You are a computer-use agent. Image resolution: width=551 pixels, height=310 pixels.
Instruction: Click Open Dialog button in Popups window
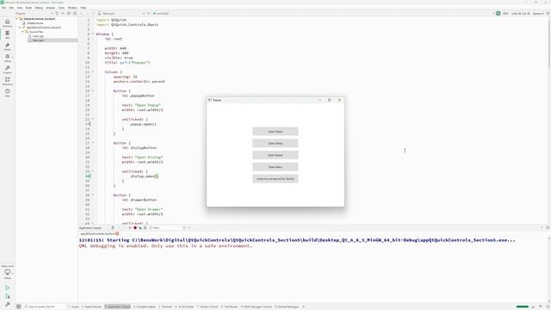pyautogui.click(x=275, y=144)
